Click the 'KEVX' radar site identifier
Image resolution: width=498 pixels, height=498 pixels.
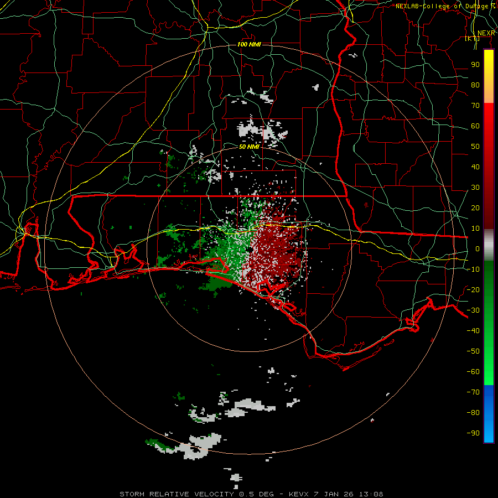pos(298,494)
